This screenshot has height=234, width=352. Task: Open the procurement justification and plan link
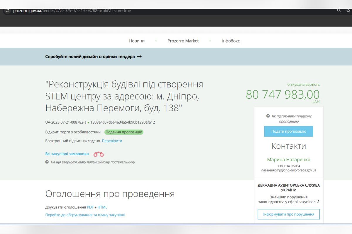coord(85,214)
